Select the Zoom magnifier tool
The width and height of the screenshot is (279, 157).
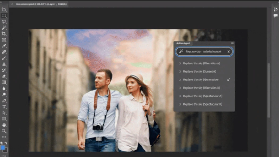(4, 131)
